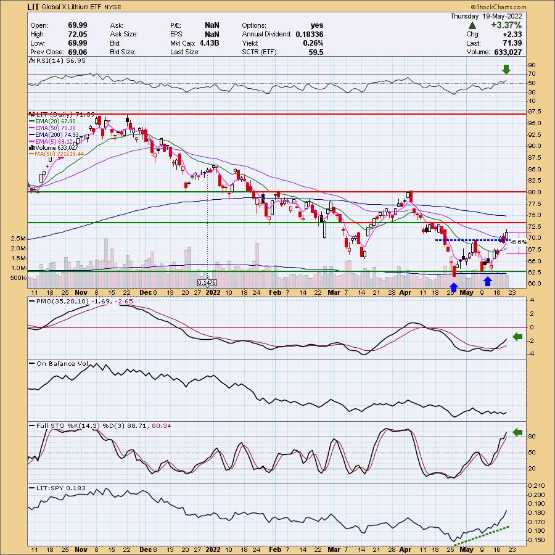Image resolution: width=555 pixels, height=555 pixels.
Task: Click the May label on the bottom date axis
Action: [467, 550]
